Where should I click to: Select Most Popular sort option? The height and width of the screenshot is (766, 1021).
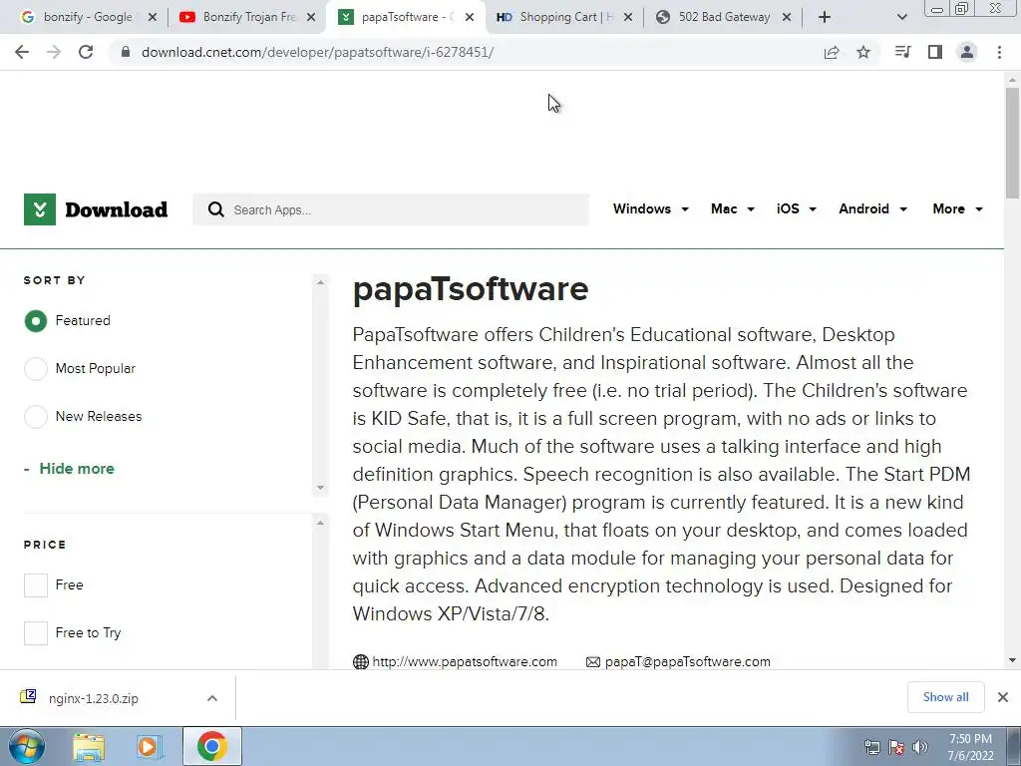click(36, 369)
